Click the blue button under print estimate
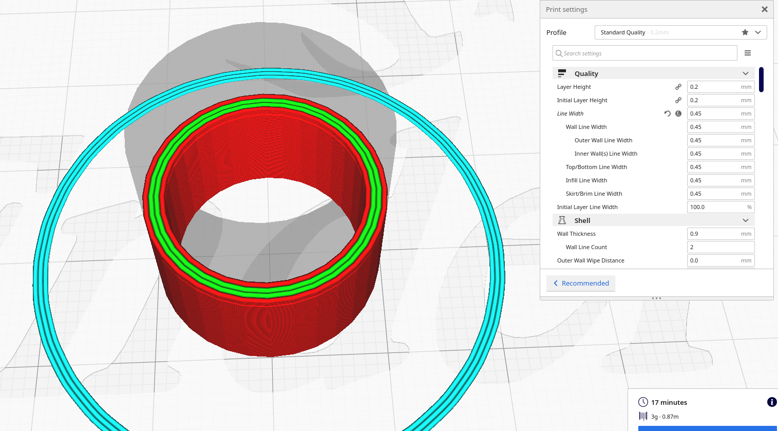Viewport: 778px width, 431px height. [x=707, y=428]
